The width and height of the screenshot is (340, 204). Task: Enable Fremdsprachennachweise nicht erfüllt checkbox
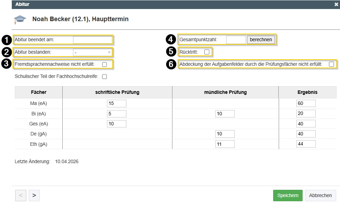(105, 64)
